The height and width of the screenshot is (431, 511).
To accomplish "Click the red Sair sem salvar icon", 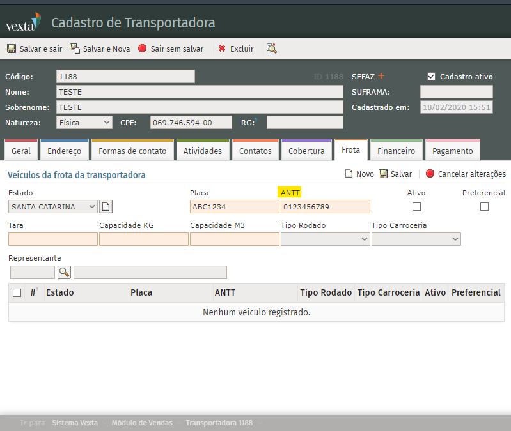I will pos(142,49).
